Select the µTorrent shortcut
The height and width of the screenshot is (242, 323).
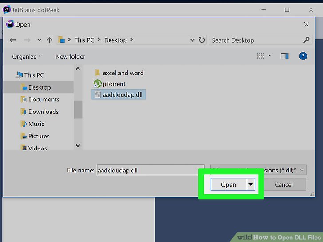coord(110,84)
